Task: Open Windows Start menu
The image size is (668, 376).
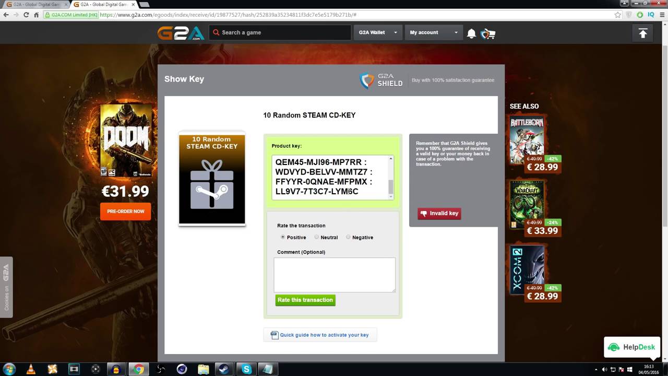Action: click(x=9, y=369)
